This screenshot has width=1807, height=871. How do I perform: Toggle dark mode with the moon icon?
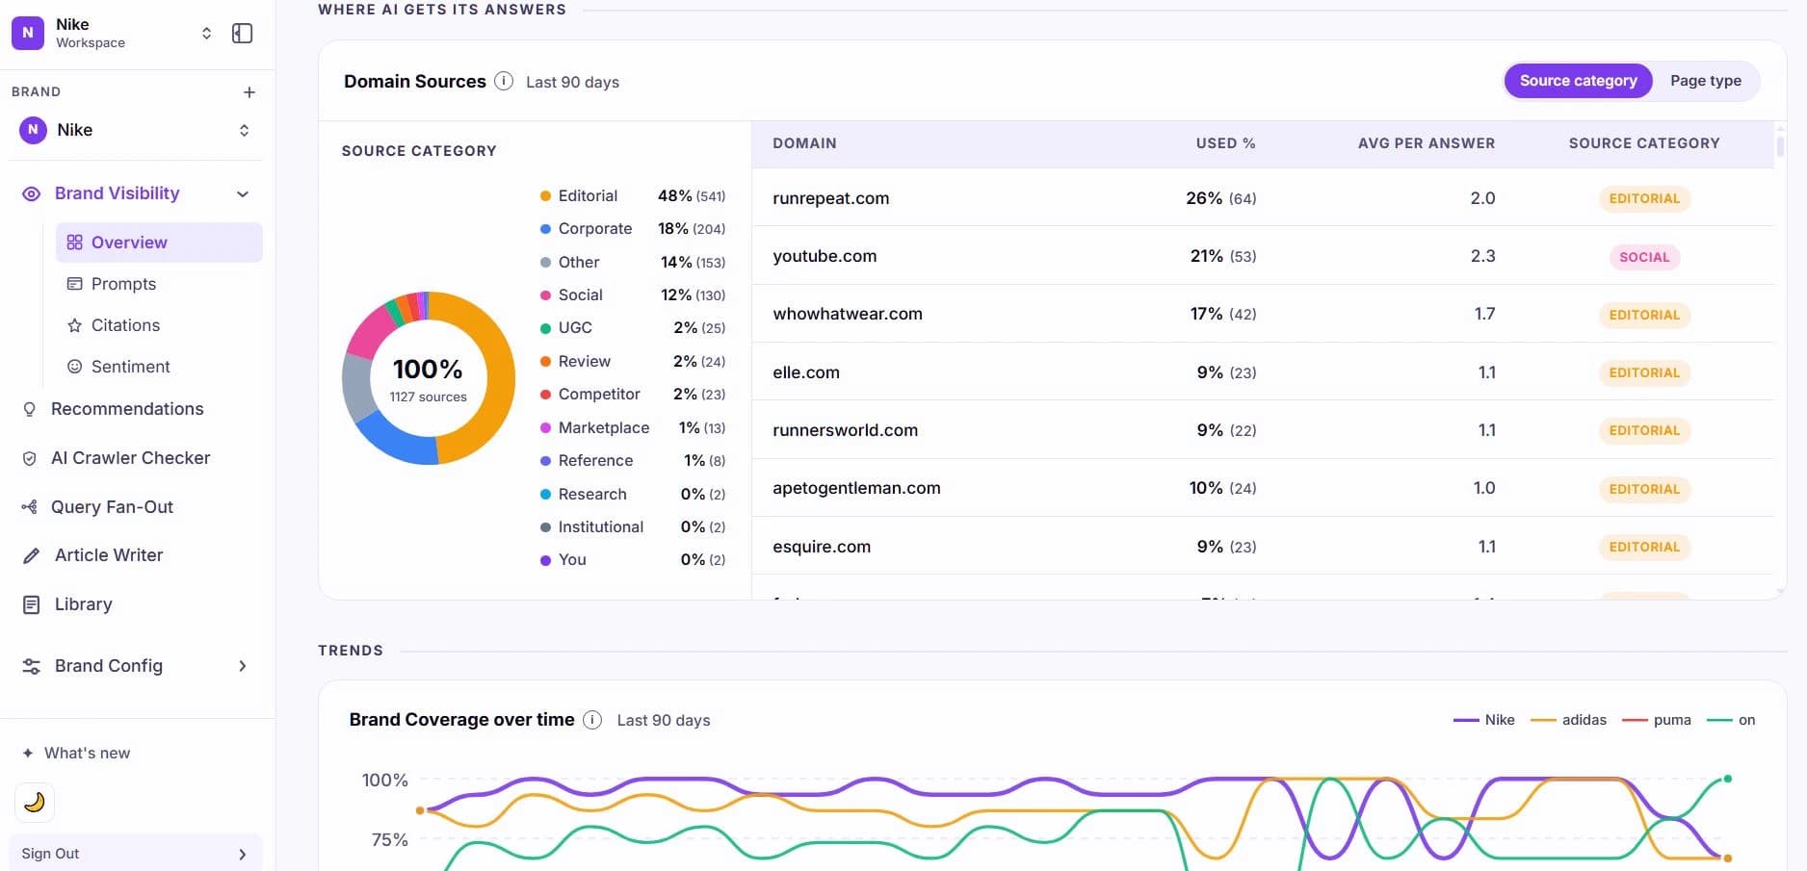(x=35, y=802)
